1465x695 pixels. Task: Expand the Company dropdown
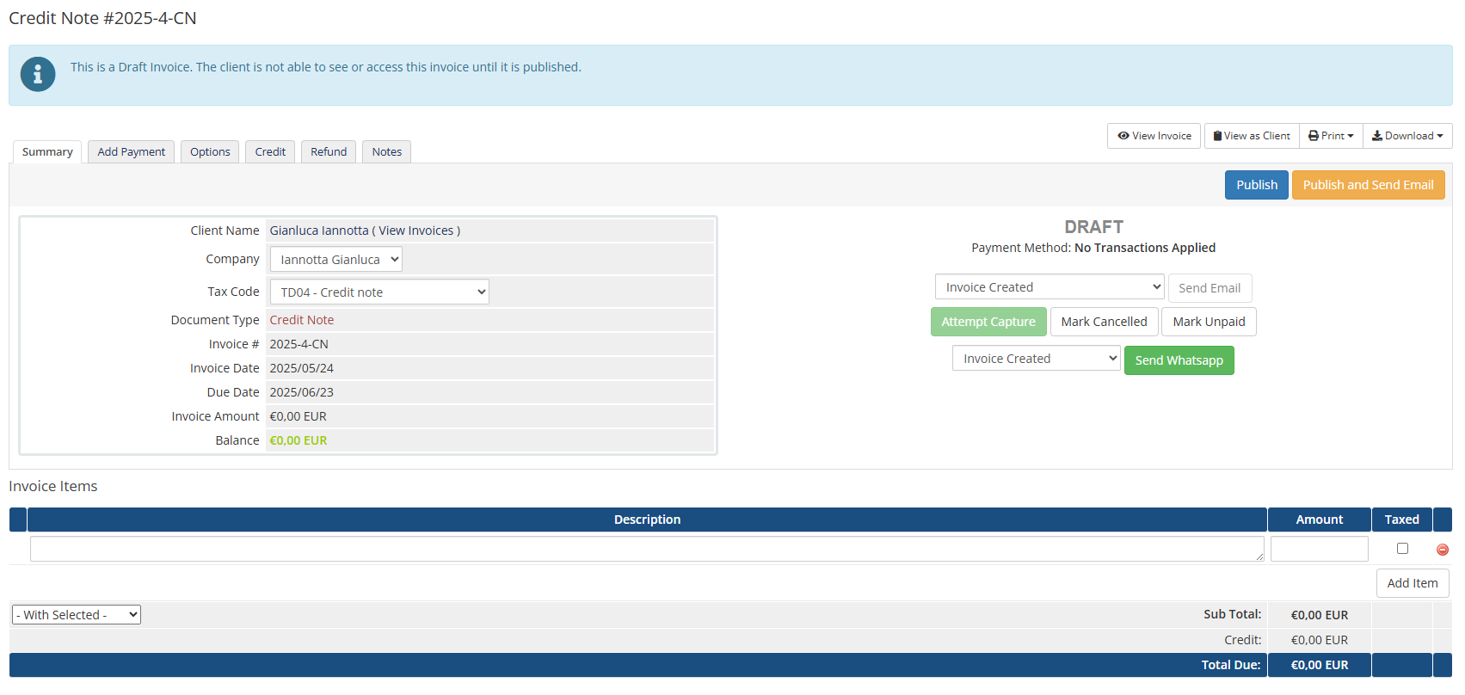(336, 260)
